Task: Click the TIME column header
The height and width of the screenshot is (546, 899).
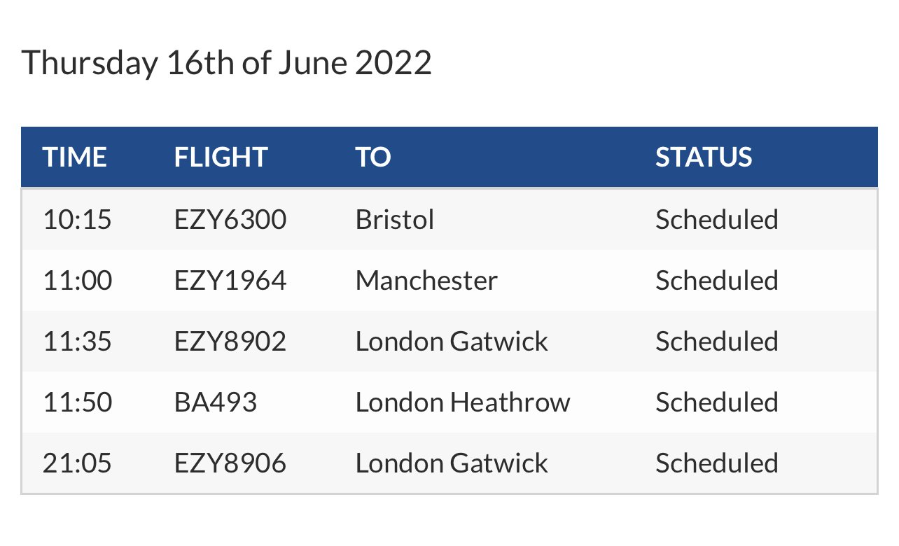Action: pyautogui.click(x=74, y=157)
